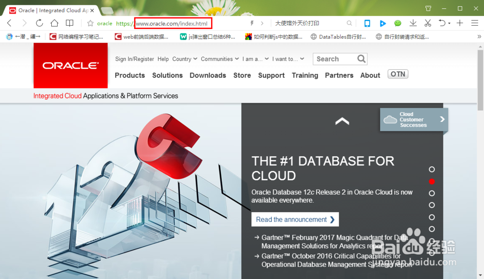The height and width of the screenshot is (279, 484).
Task: Expand the bookmarks bar overflow chevron
Action: pos(479,37)
